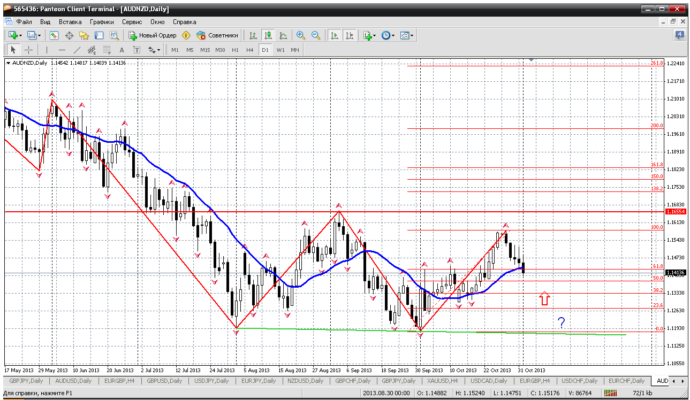Viewport: 690px width, 400px height.
Task: Toggle the Советники expert advisors button
Action: click(217, 35)
